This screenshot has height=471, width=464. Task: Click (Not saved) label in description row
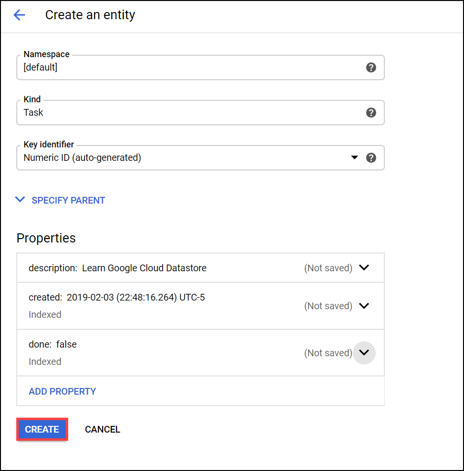coord(328,268)
